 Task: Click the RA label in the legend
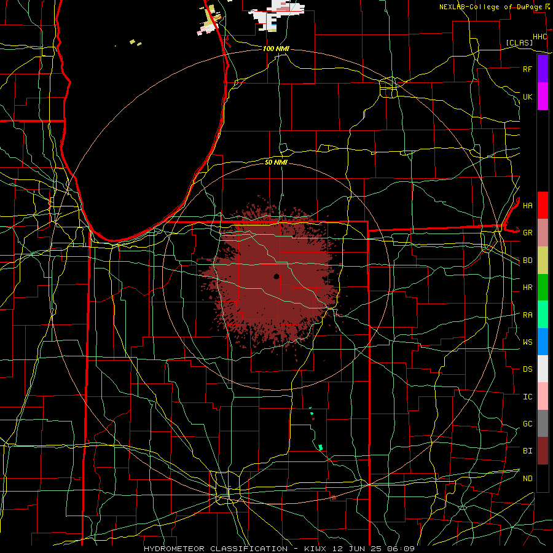tap(527, 315)
